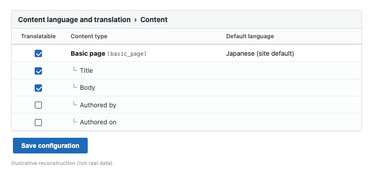Click the Content type column header
Screen dimensions: 373x176
click(89, 36)
